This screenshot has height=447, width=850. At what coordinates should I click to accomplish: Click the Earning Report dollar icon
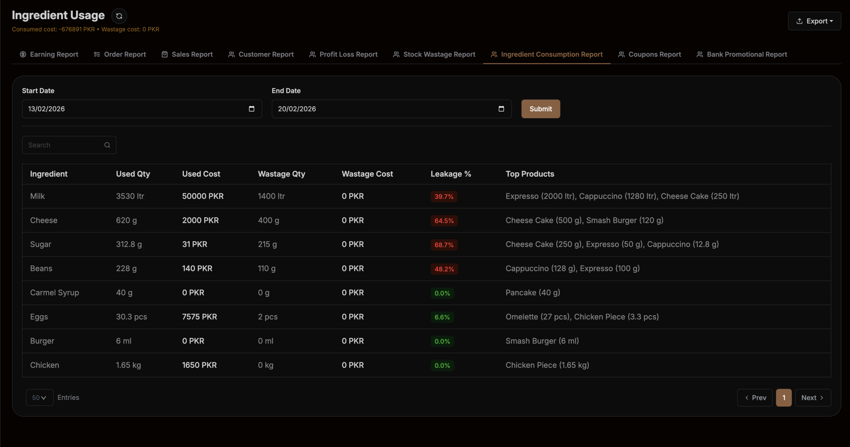click(x=23, y=54)
